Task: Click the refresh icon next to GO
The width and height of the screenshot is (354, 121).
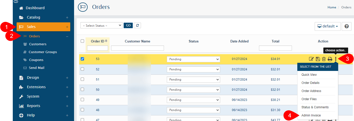Action: pyautogui.click(x=137, y=25)
